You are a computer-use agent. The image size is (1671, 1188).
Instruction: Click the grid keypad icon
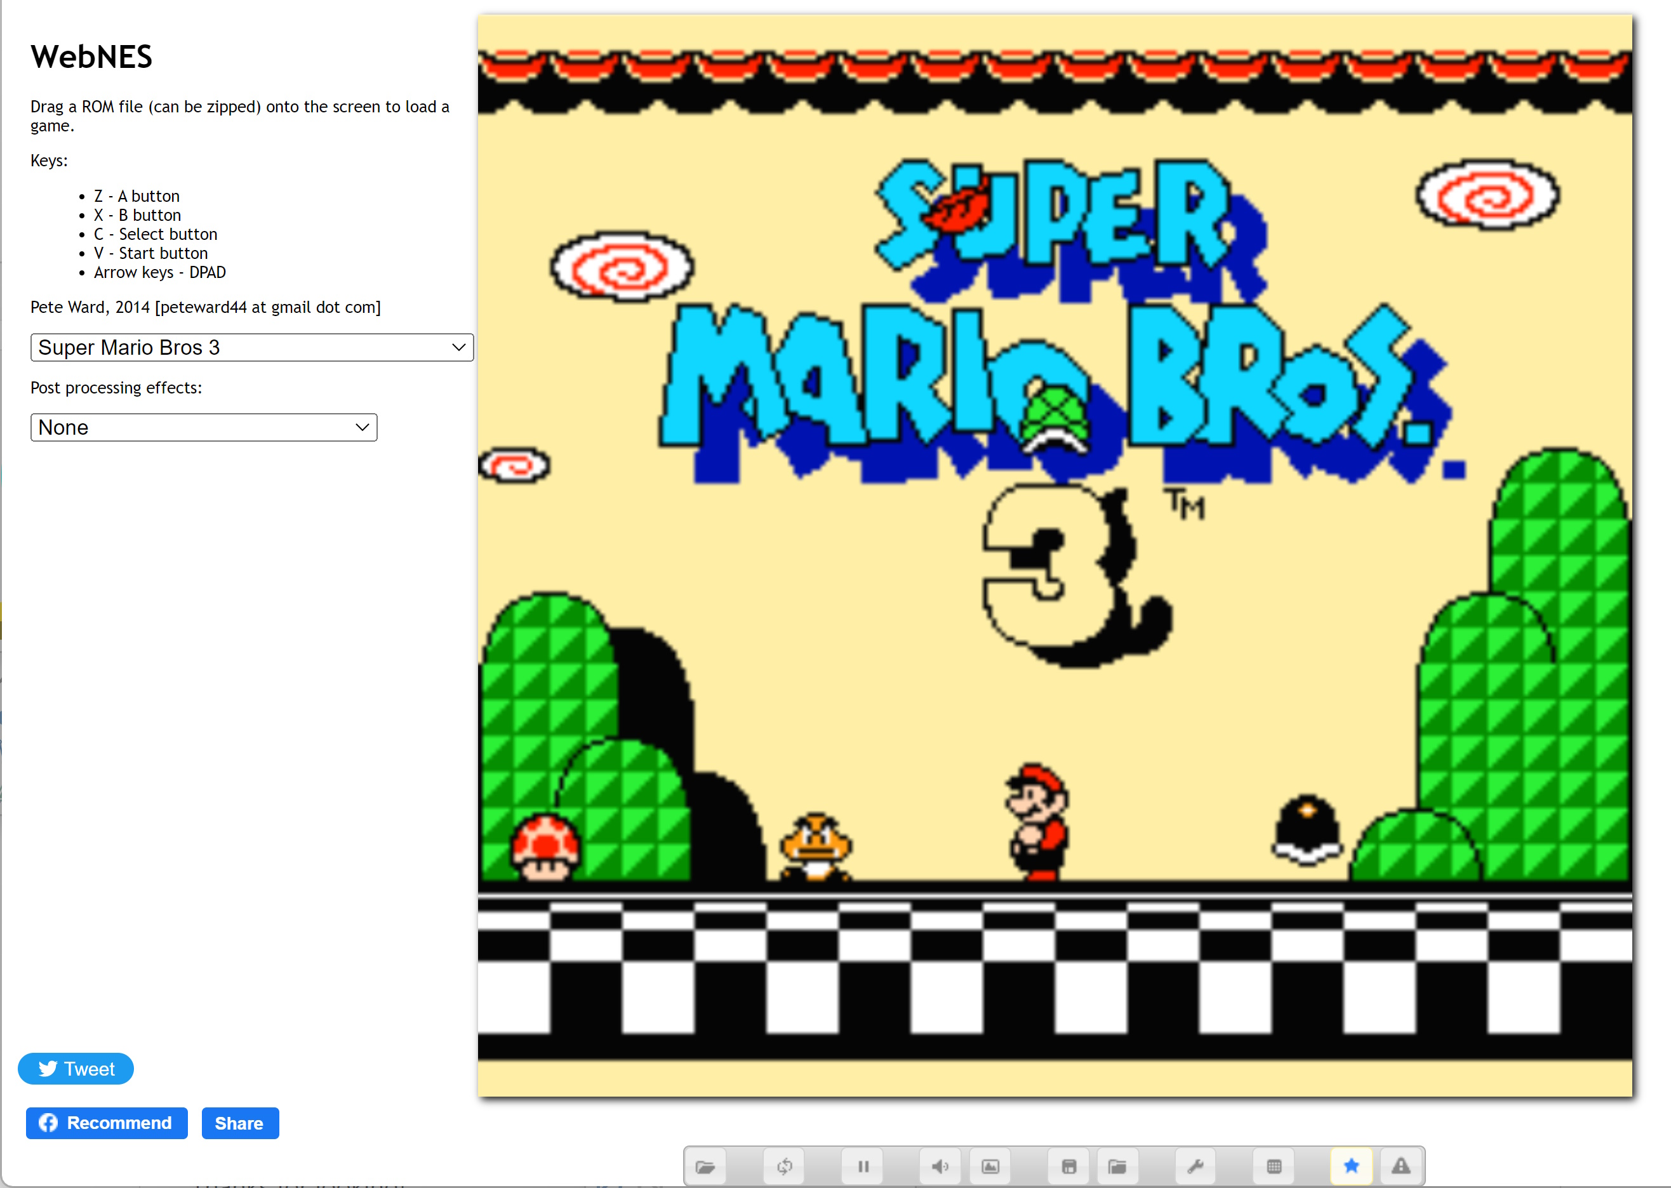coord(1274,1166)
